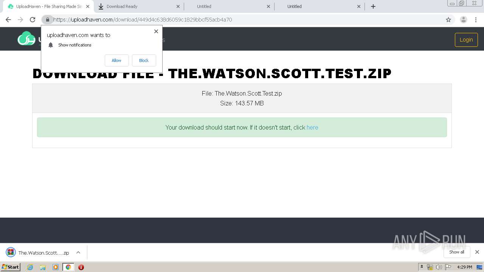Bookmark this page with star icon

[448, 20]
